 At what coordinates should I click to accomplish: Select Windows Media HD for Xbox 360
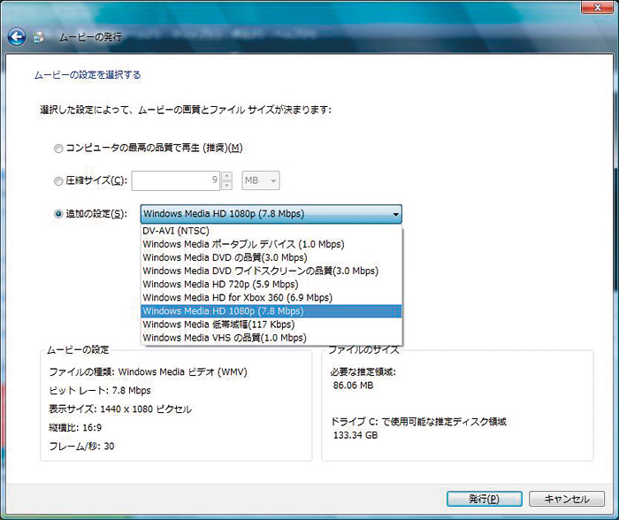tap(237, 297)
